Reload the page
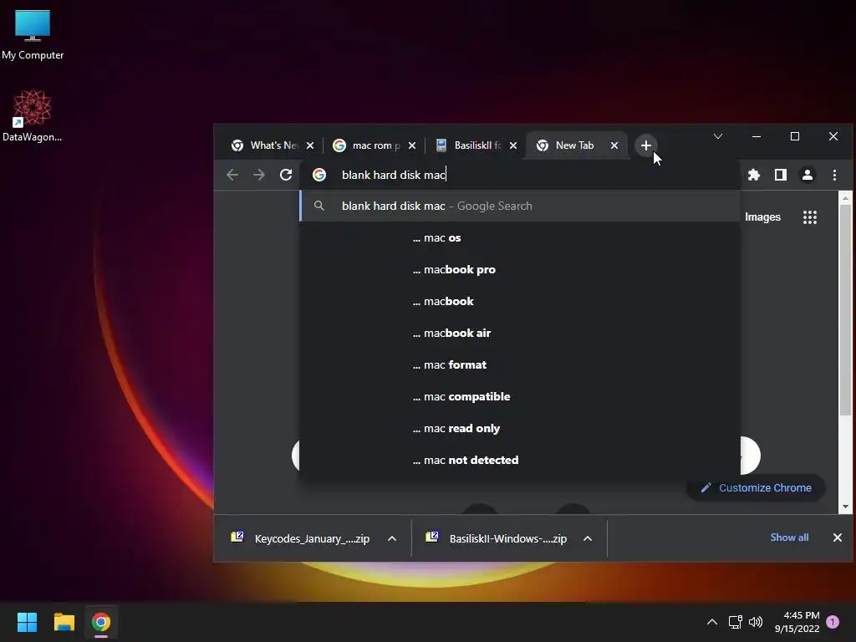This screenshot has width=856, height=642. (x=286, y=175)
